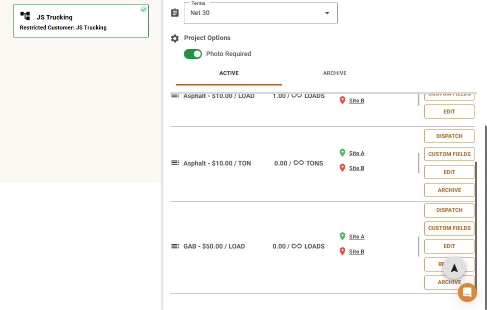487x310 pixels.
Task: Open Site B link in Asphalt LOAD row
Action: pos(357,100)
